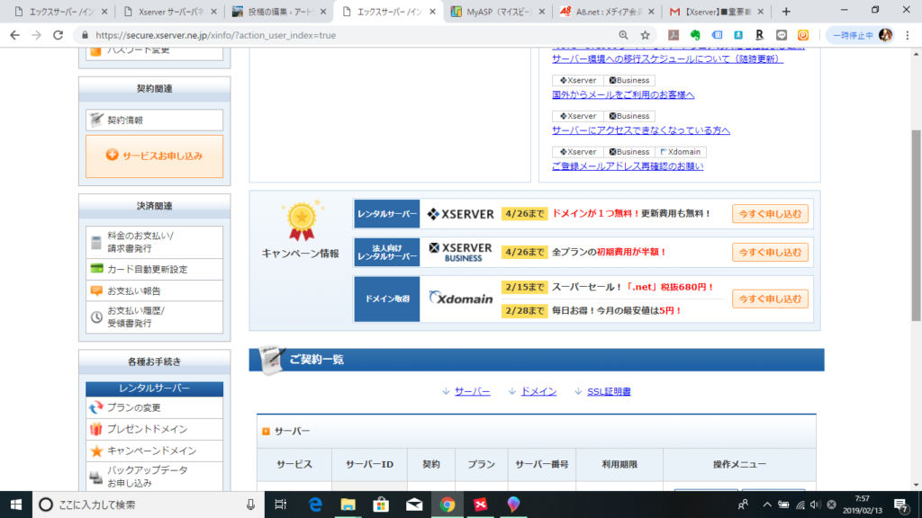Open the Mail app from the taskbar
The width and height of the screenshot is (922, 518).
[414, 505]
